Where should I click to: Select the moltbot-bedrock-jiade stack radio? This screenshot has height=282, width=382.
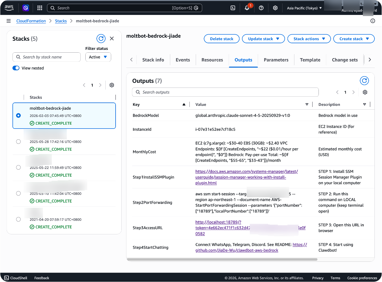tap(18, 116)
